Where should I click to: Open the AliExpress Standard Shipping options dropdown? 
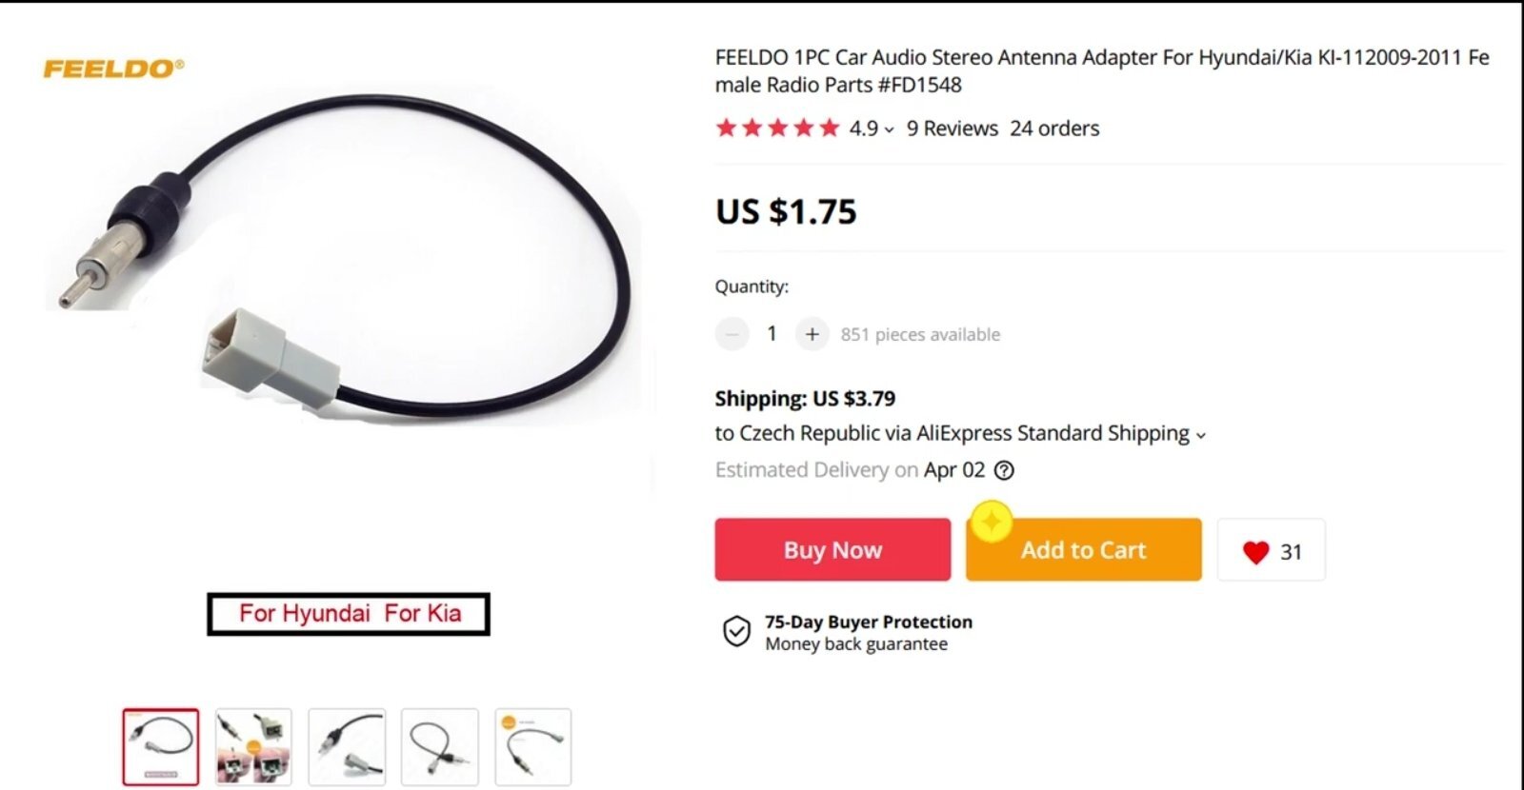coord(1200,436)
